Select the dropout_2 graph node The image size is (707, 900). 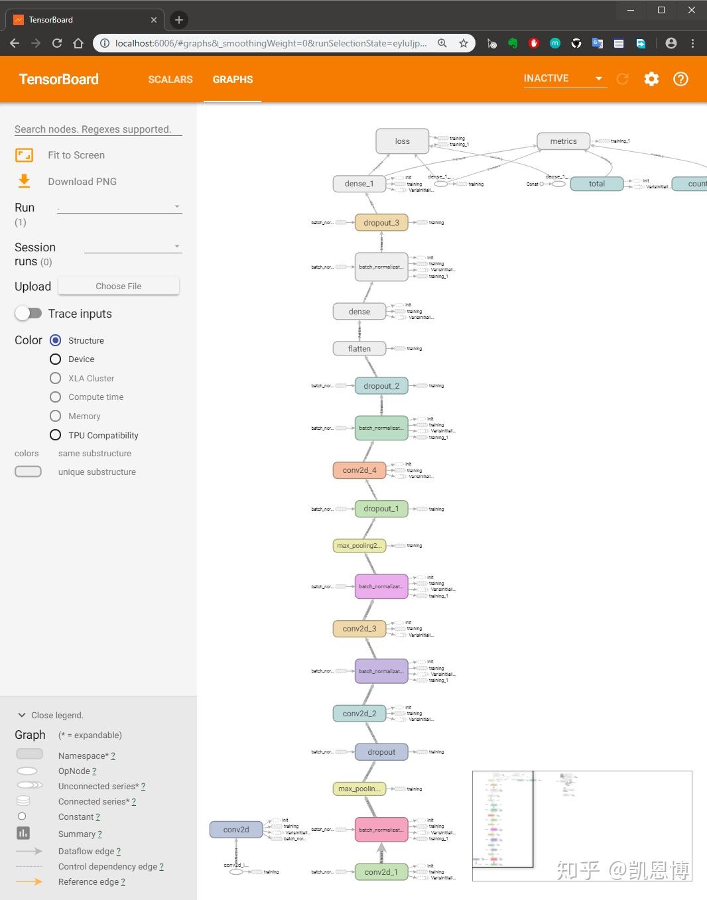click(x=381, y=386)
